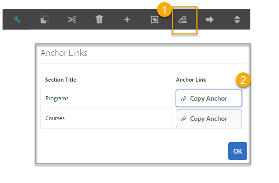Select the Copy icon in the toolbar
279x183 pixels.
click(x=44, y=20)
